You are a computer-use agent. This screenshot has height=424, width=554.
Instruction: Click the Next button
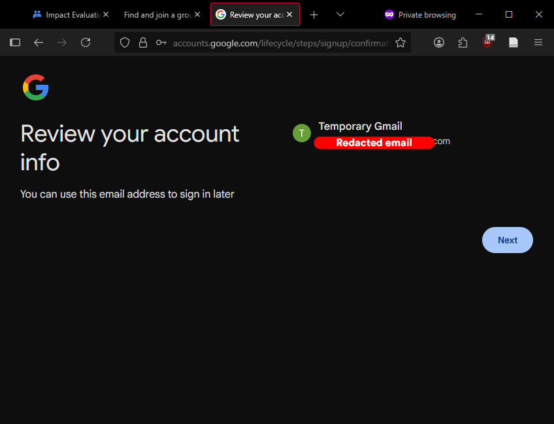pos(507,240)
